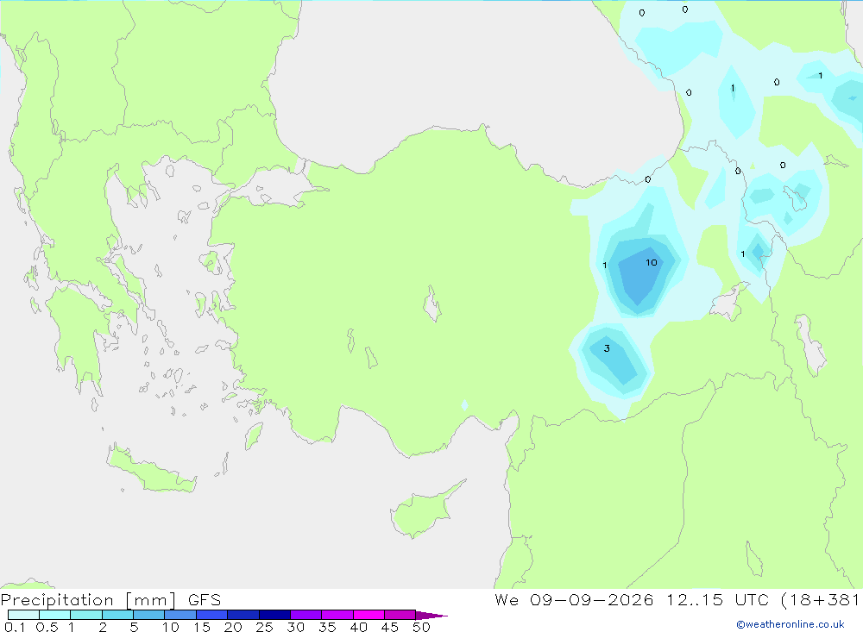Click the over-50 arrow tip of legend

tap(431, 616)
